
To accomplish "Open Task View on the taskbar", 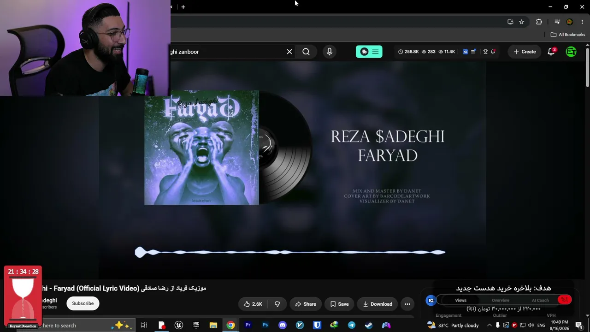I will pyautogui.click(x=144, y=325).
